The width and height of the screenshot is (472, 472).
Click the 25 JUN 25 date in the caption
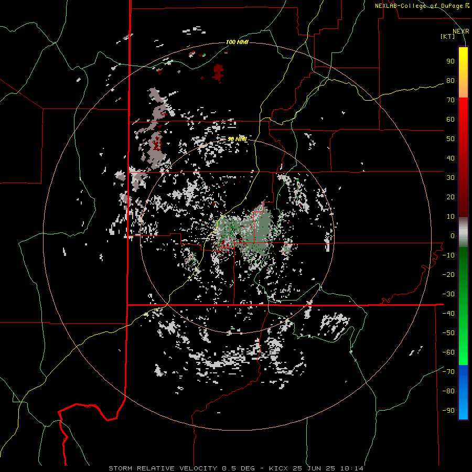point(314,468)
